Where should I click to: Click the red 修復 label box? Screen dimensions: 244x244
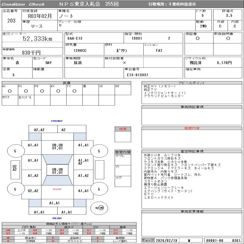[123, 129]
